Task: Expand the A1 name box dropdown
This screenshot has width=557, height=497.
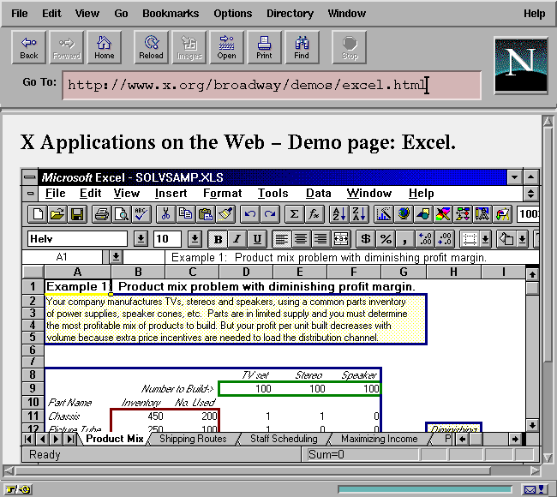Action: 116,257
